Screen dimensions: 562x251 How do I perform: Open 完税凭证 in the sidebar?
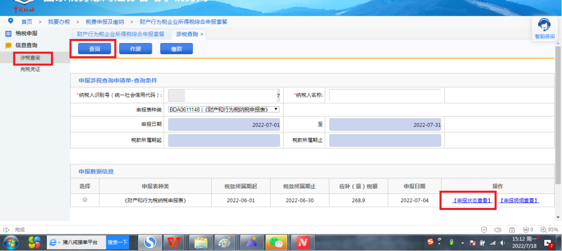[x=30, y=69]
